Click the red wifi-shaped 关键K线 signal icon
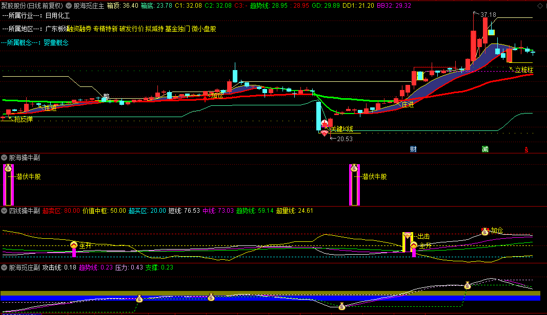Viewport: 547px width, 315px height. click(x=325, y=133)
